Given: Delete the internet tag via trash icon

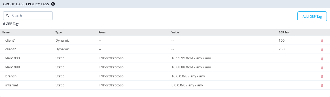Looking at the screenshot, I should coord(322,85).
